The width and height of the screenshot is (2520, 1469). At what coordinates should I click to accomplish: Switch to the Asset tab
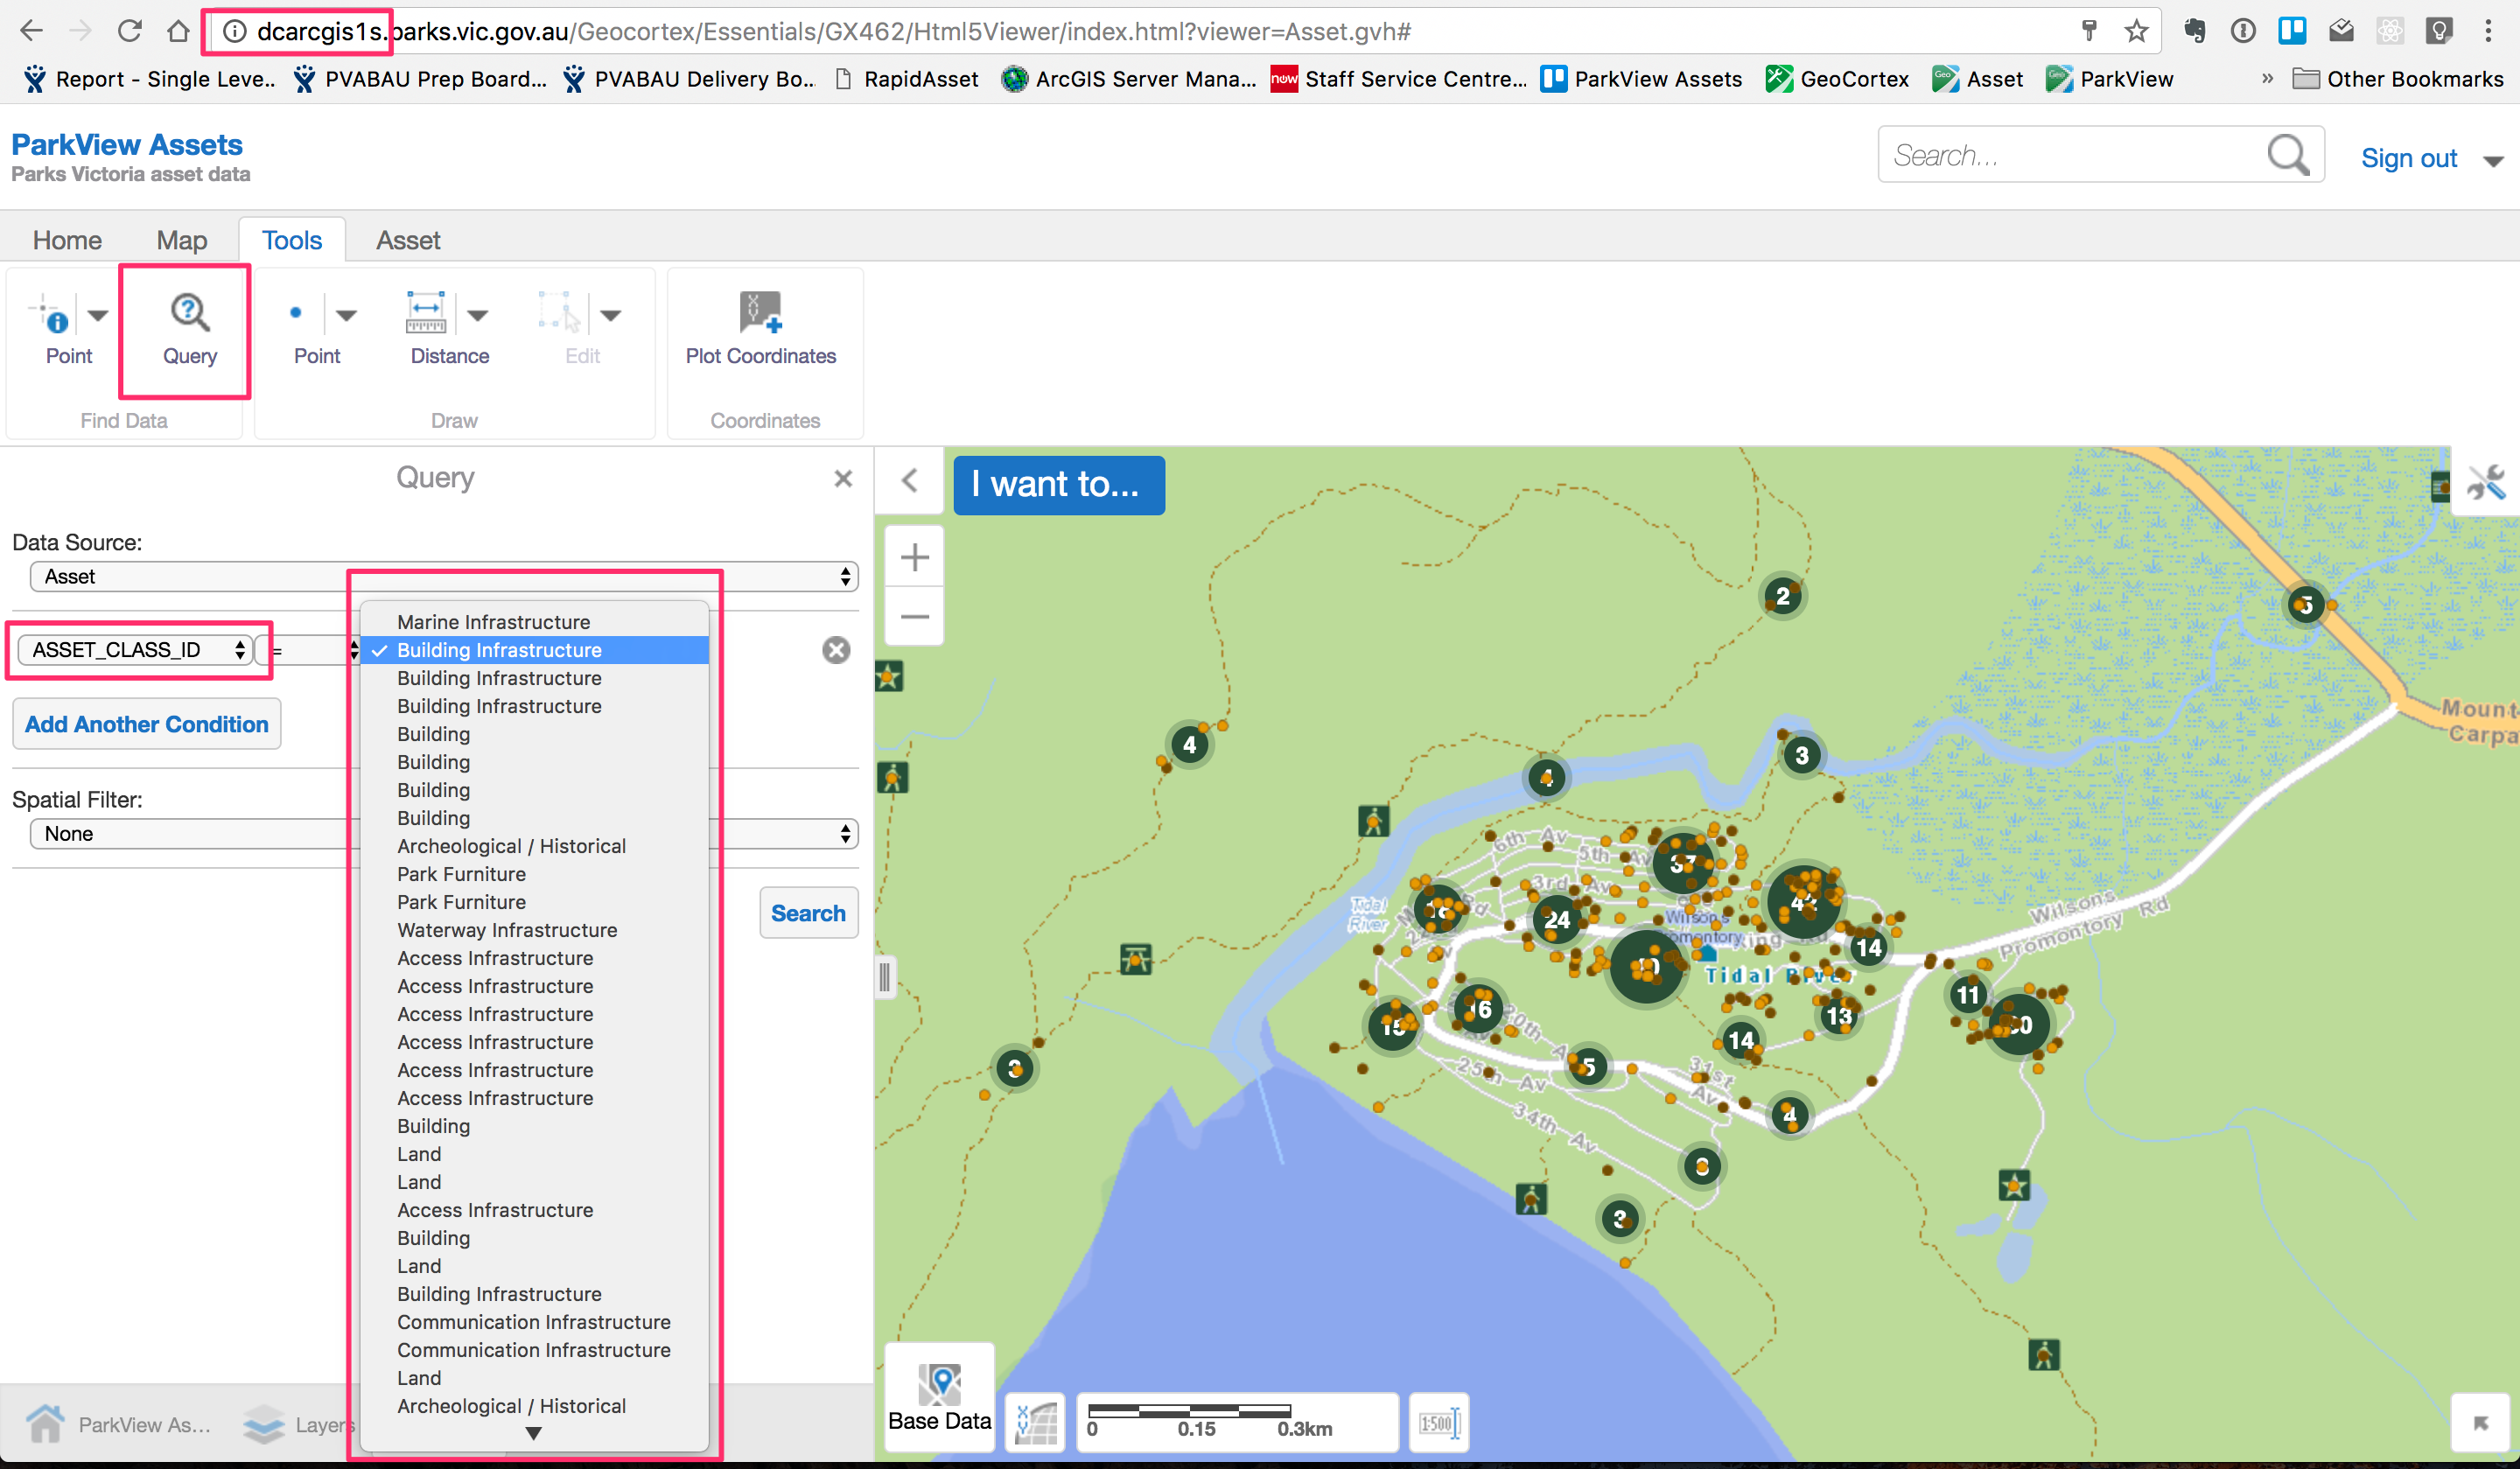point(408,241)
